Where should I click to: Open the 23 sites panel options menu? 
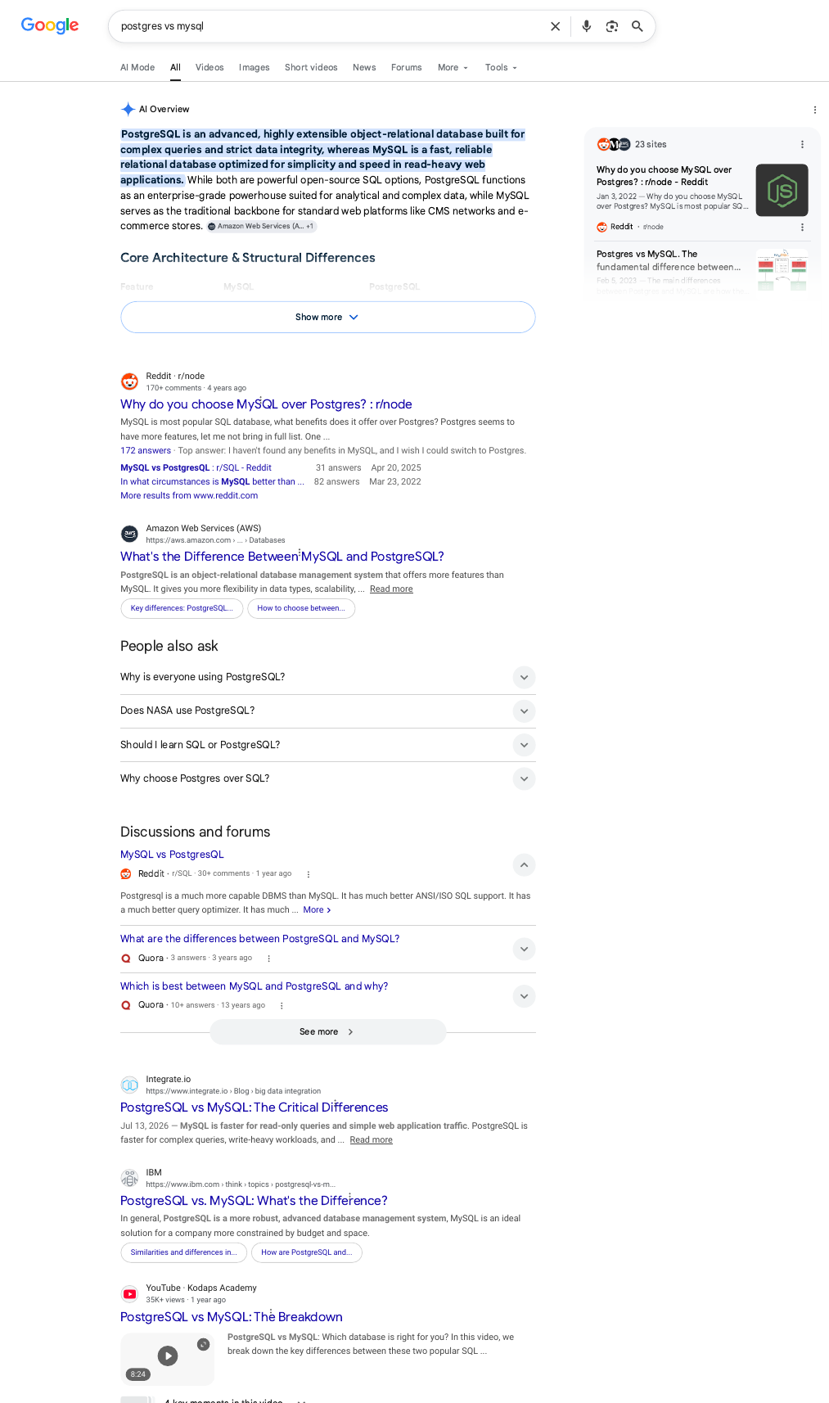(x=802, y=144)
